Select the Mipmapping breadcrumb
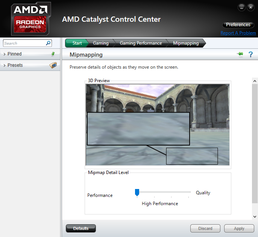The image size is (258, 237). (186, 43)
